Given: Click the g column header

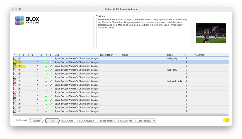Looking at the screenshot, I should pyautogui.click(x=33, y=55).
